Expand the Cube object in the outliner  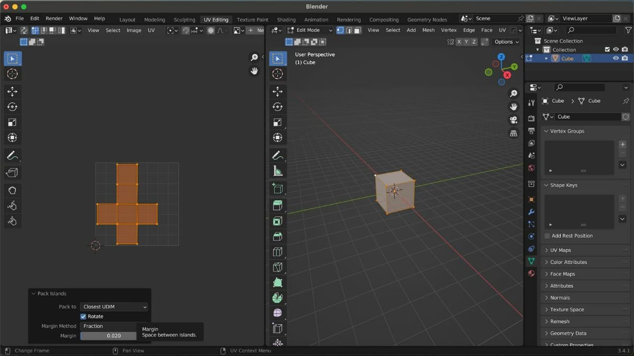click(546, 59)
